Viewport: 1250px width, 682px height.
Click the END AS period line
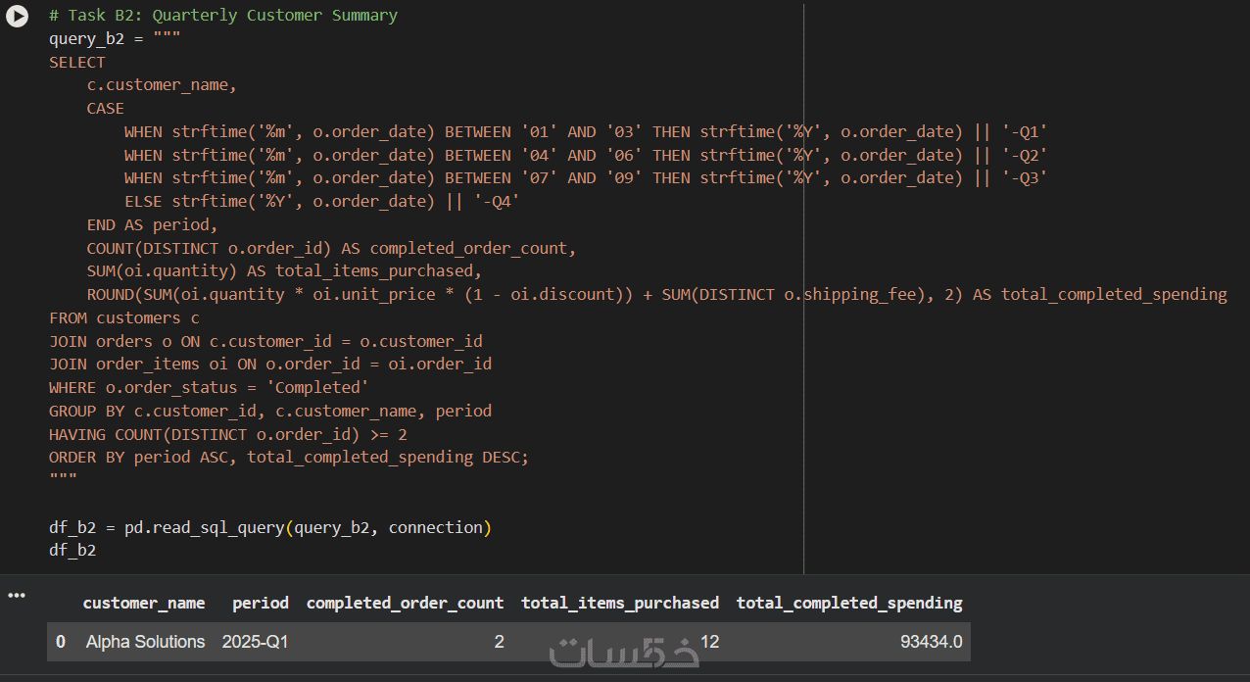tap(152, 225)
